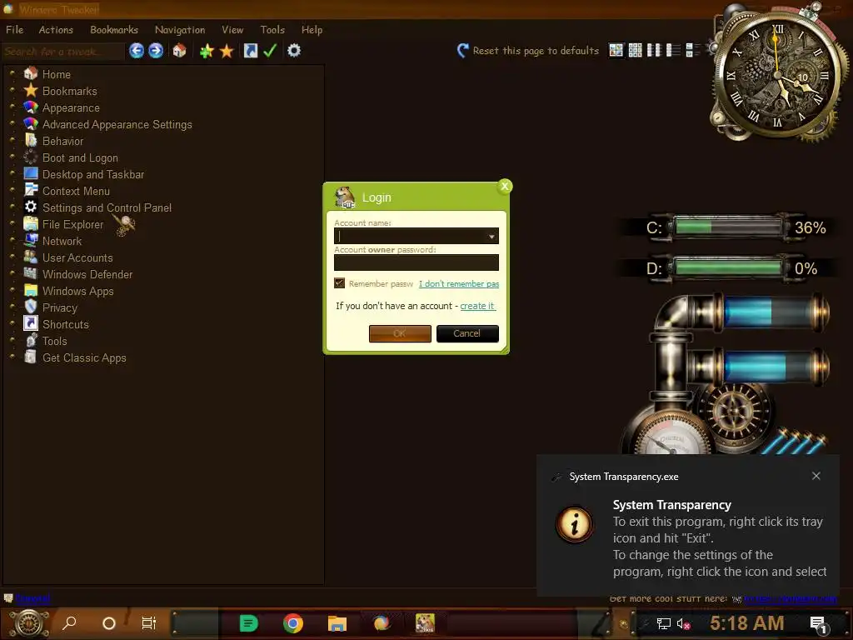The height and width of the screenshot is (640, 853).
Task: Click the 'create it' account link
Action: [x=477, y=306]
